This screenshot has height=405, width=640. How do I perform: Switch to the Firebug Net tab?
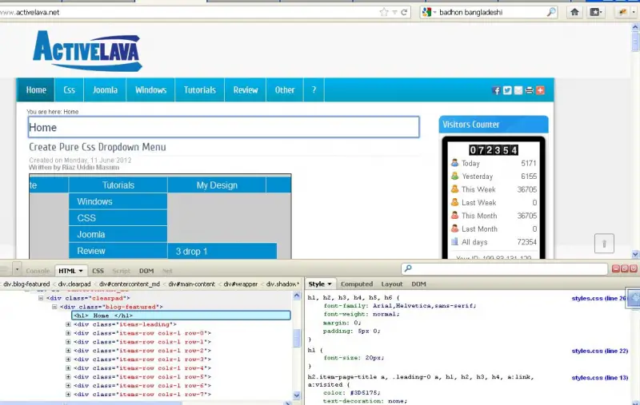point(167,271)
